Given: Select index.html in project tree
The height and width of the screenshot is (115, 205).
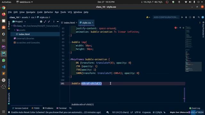Looking at the screenshot, I should pos(35,34).
